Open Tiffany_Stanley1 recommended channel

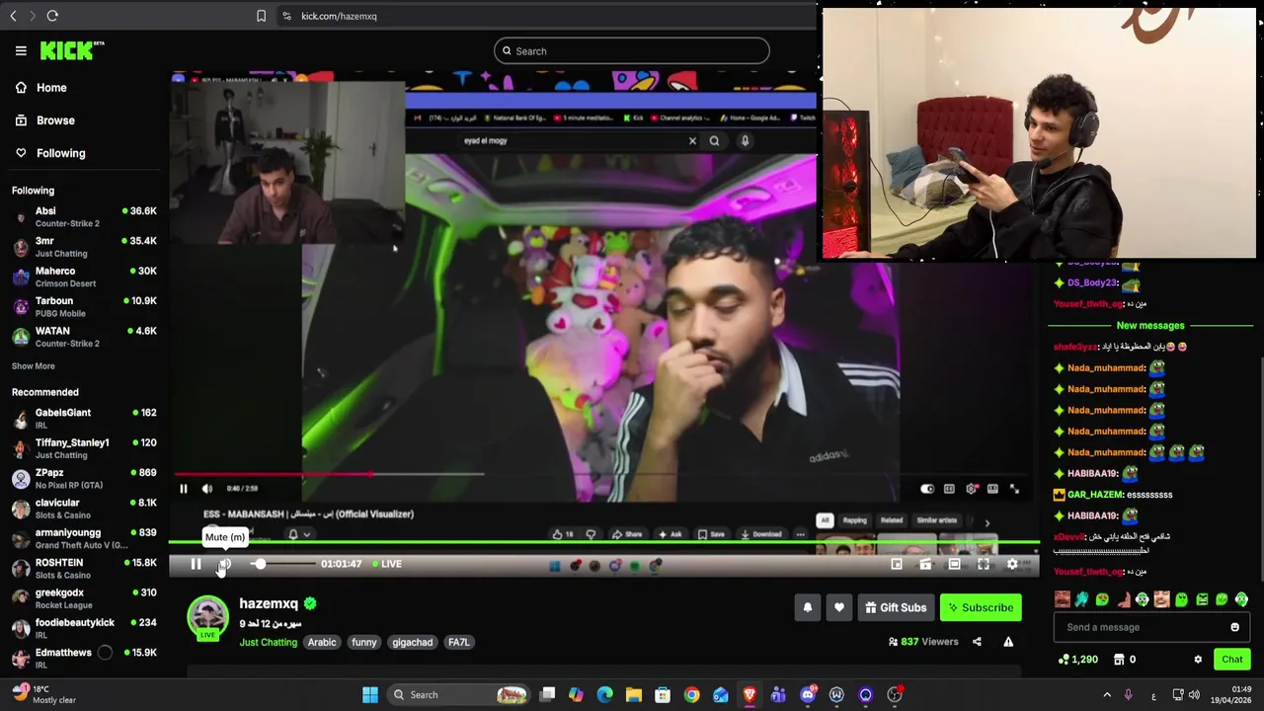[84, 448]
